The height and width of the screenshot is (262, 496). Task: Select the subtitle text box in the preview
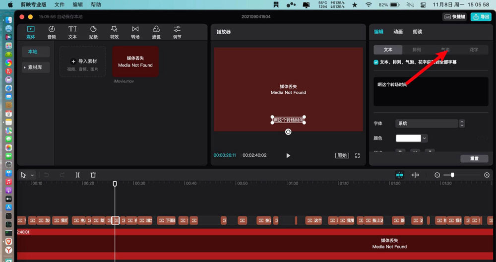click(288, 120)
